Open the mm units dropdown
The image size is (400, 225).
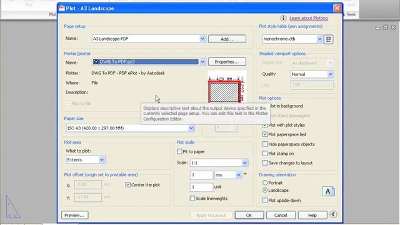(x=238, y=175)
